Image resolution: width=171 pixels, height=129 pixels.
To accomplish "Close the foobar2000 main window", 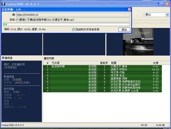I will 167,4.
